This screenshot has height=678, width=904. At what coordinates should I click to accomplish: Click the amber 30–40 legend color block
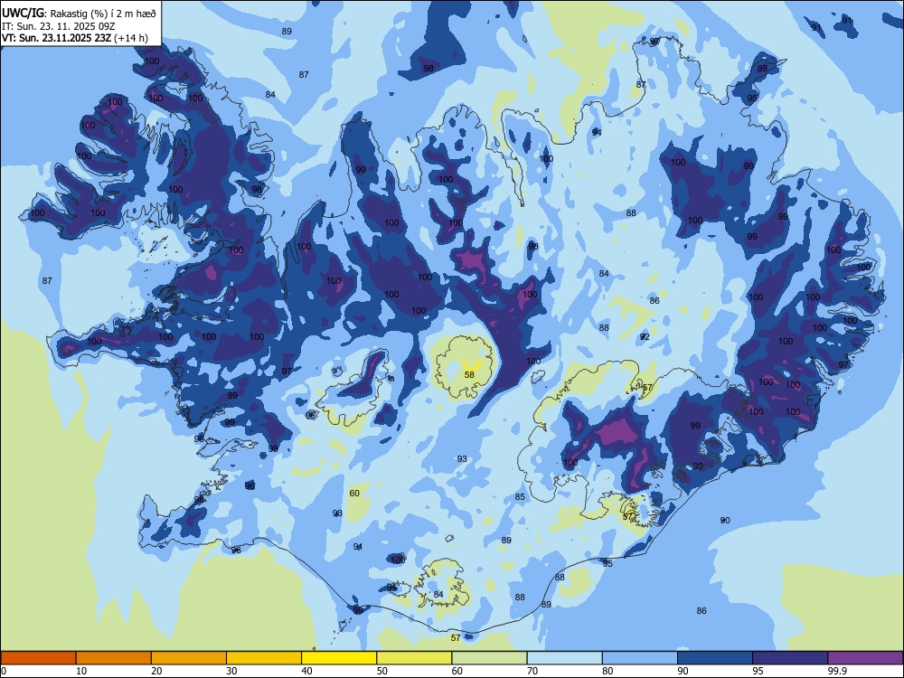[264, 658]
